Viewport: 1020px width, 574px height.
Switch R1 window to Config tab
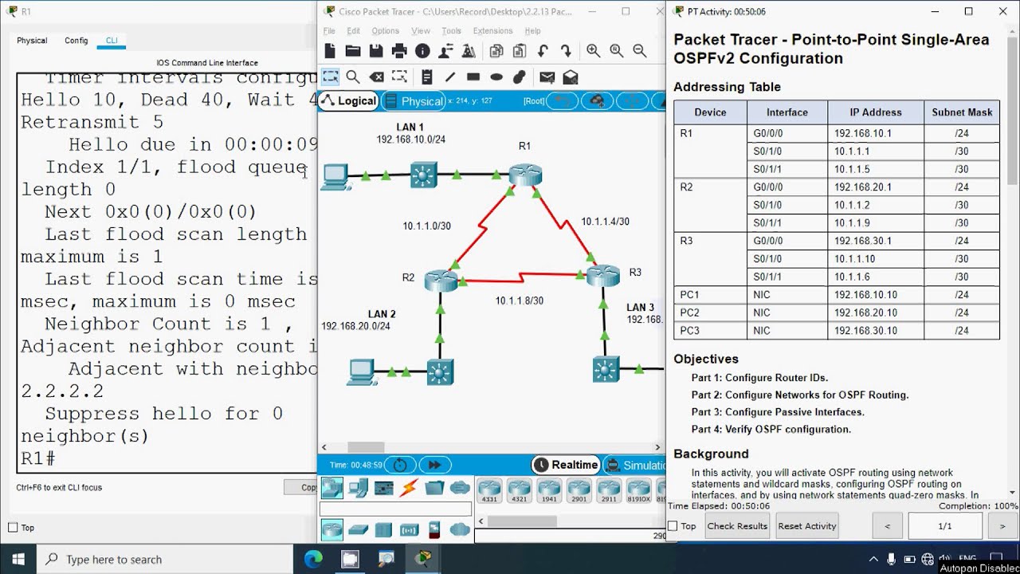click(76, 41)
